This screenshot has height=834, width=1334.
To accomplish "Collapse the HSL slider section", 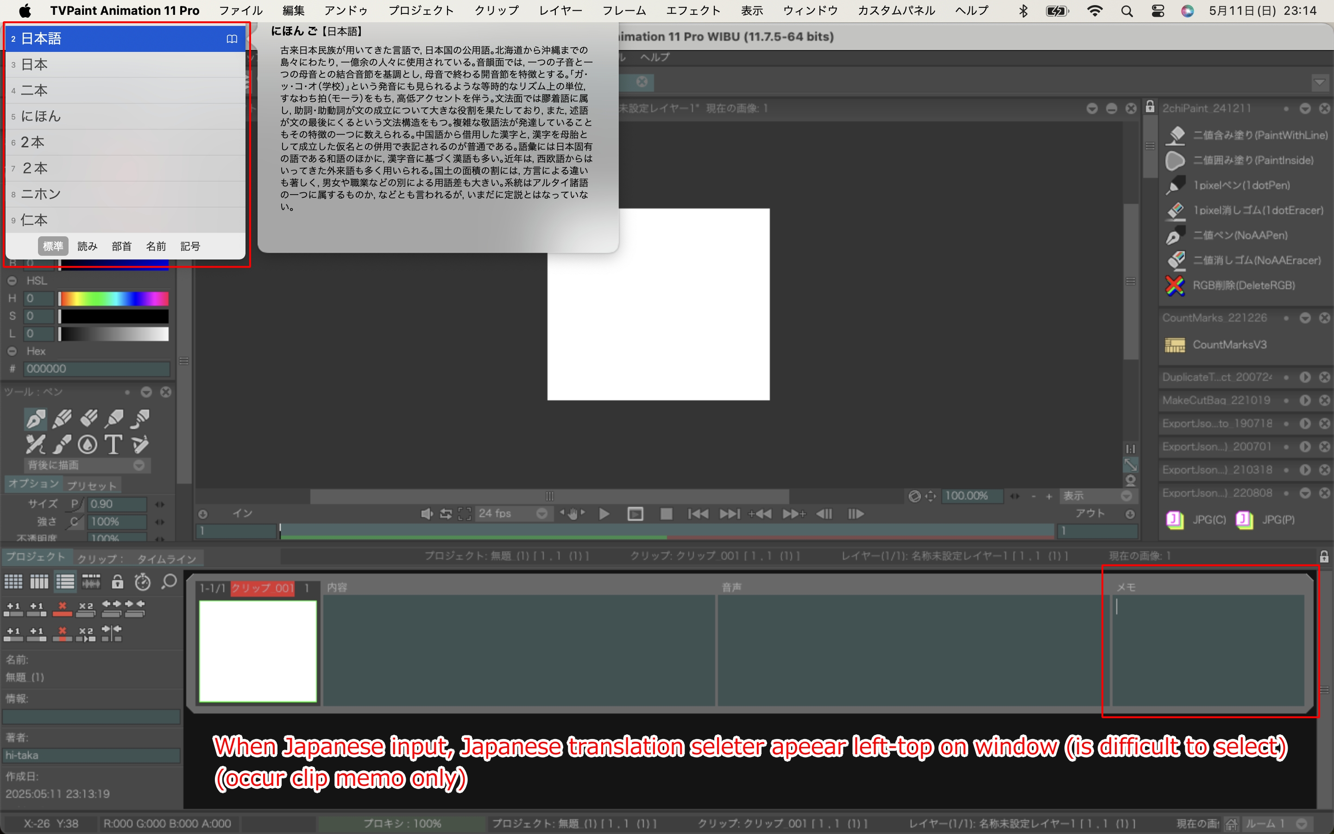I will point(12,281).
